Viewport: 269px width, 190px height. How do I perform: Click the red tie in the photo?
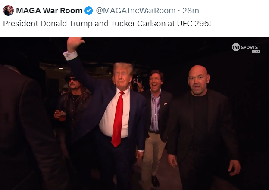(118, 119)
